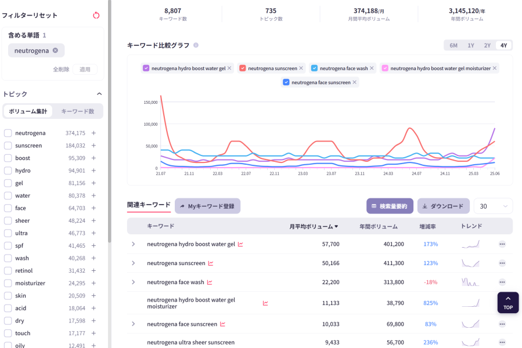Click the 全削除 link
Viewport: 522px width, 348px height.
tap(61, 69)
